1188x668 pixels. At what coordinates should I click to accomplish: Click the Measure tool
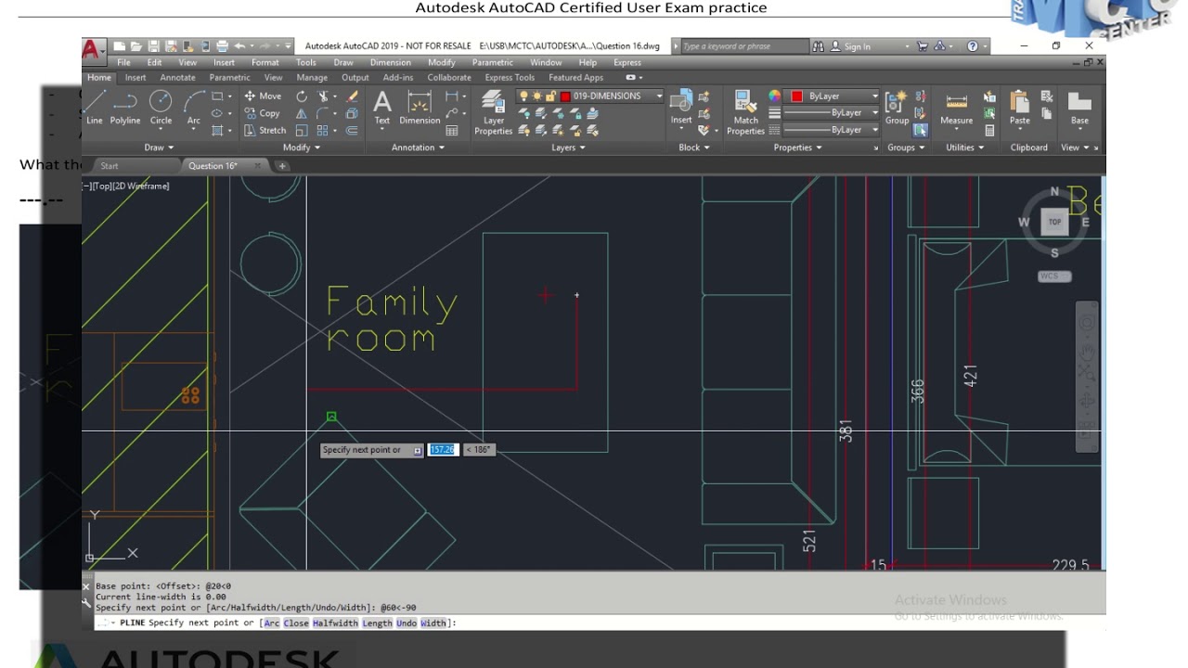coord(956,108)
